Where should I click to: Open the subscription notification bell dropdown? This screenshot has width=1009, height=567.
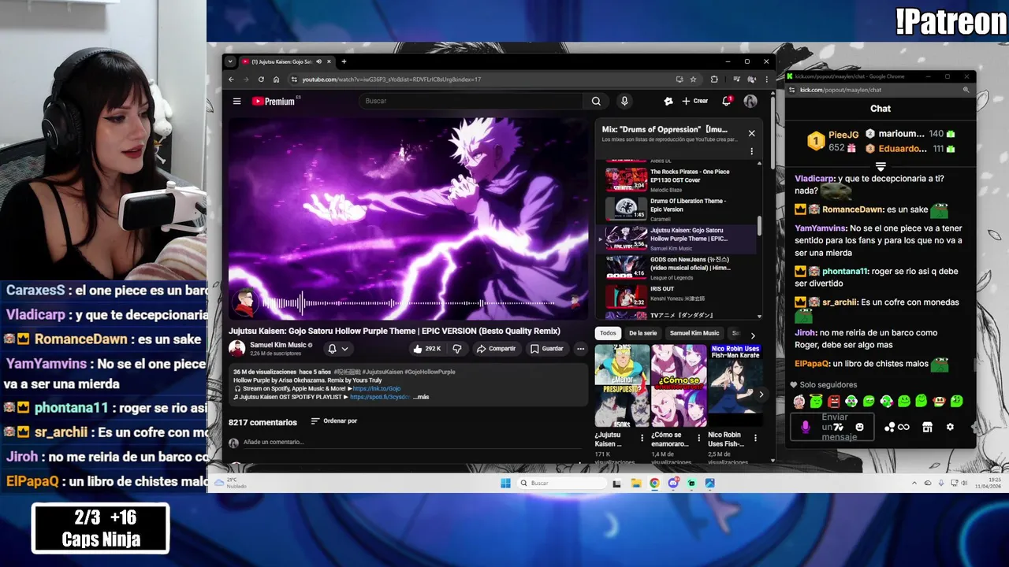tap(337, 348)
